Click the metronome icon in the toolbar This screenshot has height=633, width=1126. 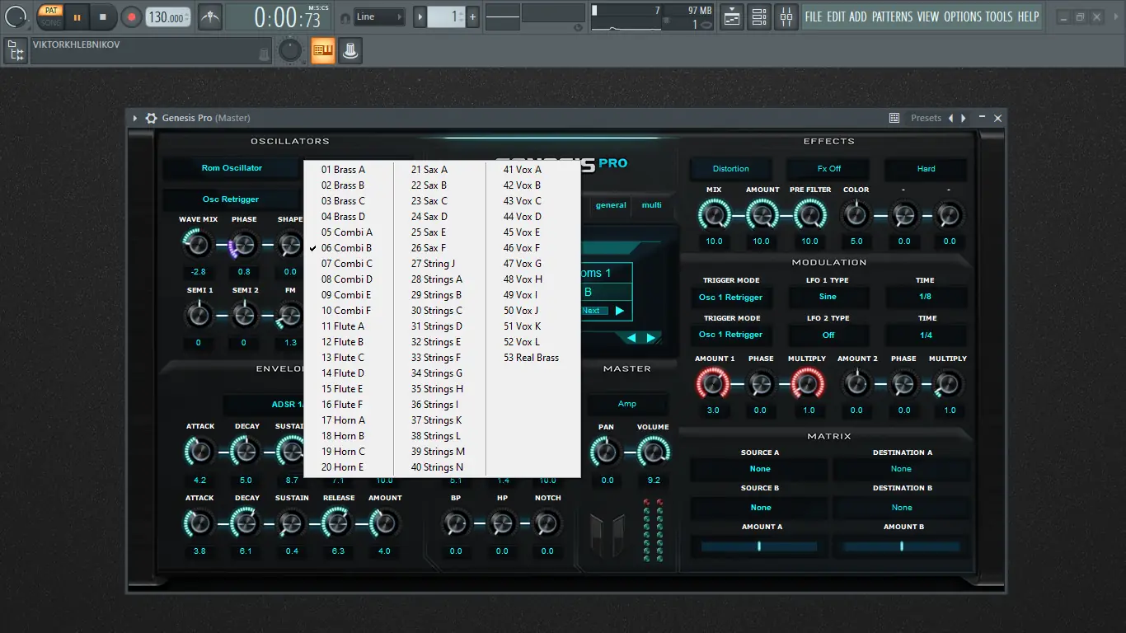[x=210, y=16]
